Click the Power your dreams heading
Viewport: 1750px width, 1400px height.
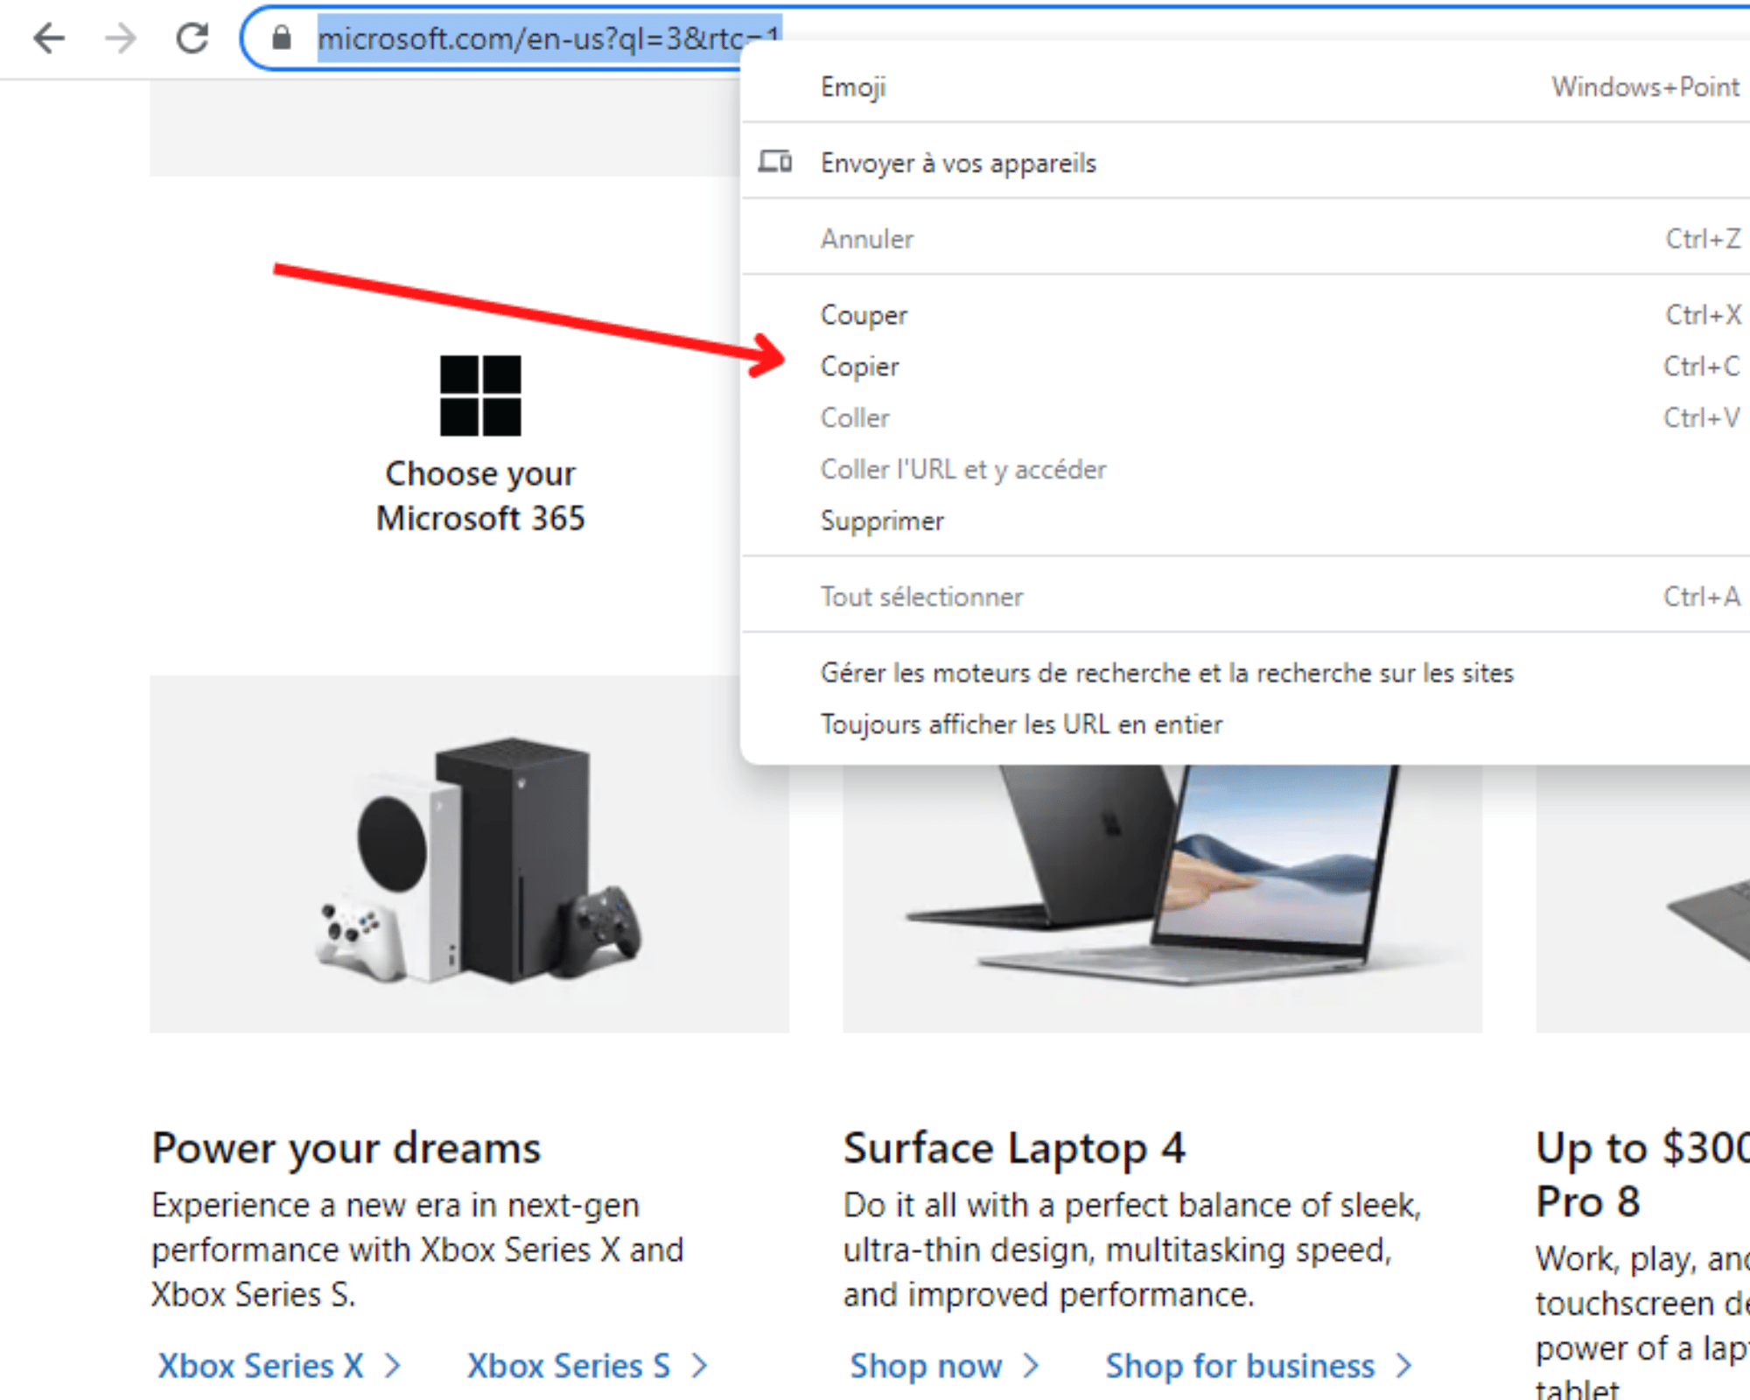(346, 1149)
